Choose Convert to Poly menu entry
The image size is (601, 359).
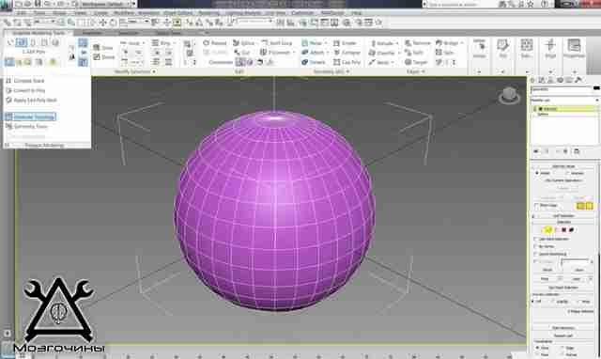(25, 90)
